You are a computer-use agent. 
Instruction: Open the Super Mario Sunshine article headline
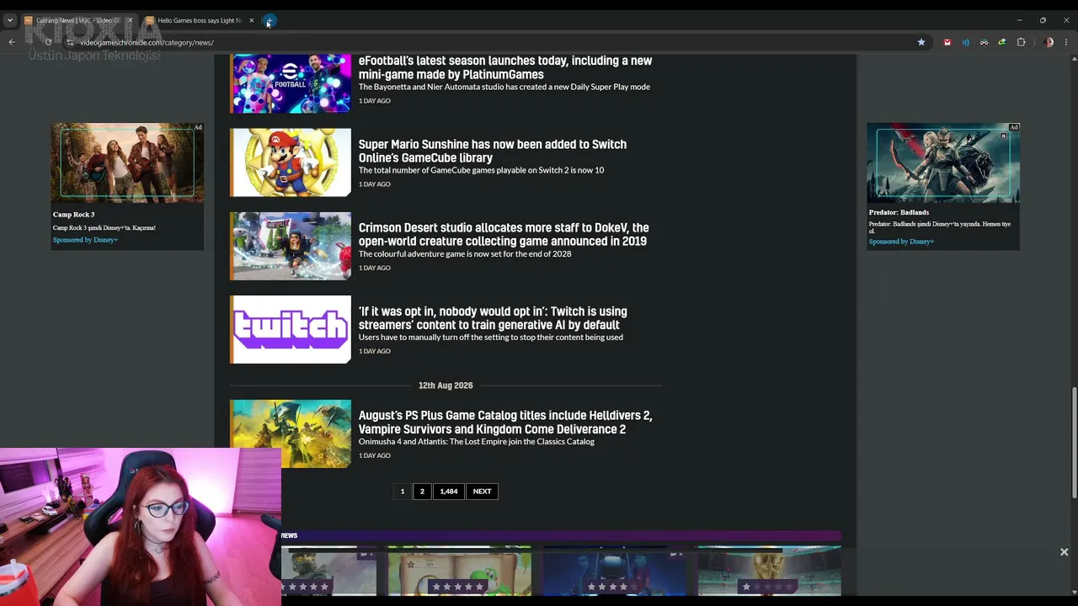tap(493, 151)
